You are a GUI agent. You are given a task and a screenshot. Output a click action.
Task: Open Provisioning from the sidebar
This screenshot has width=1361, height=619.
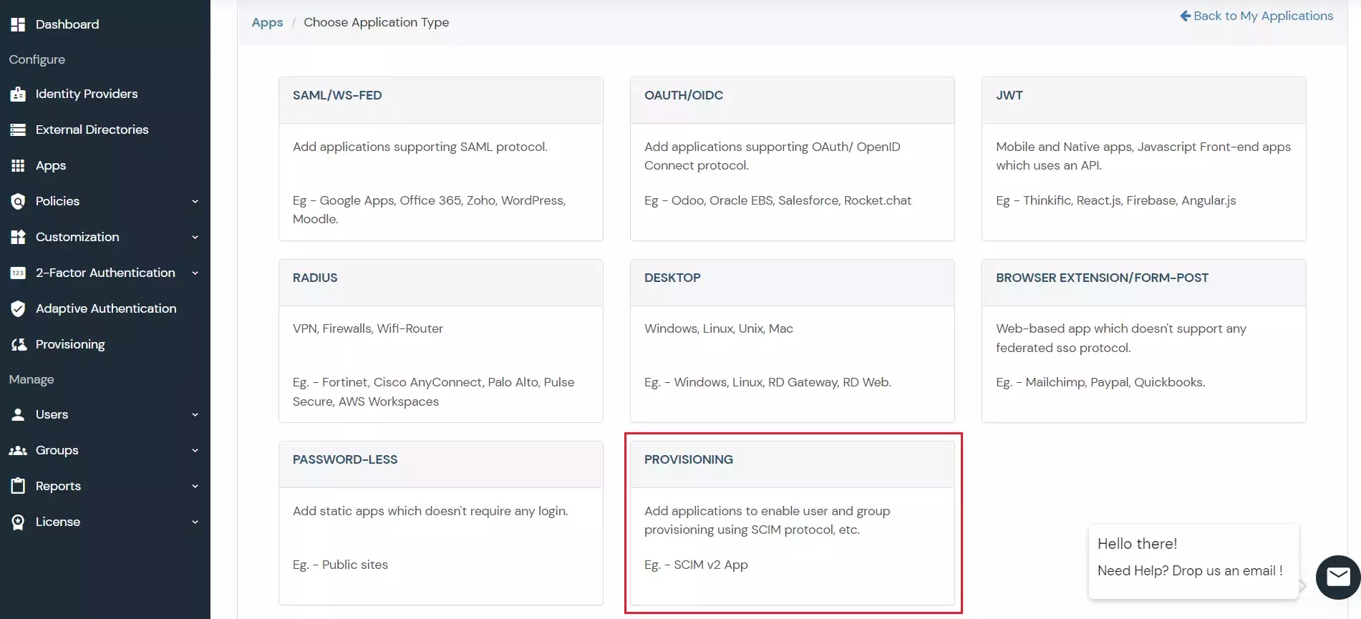[70, 344]
